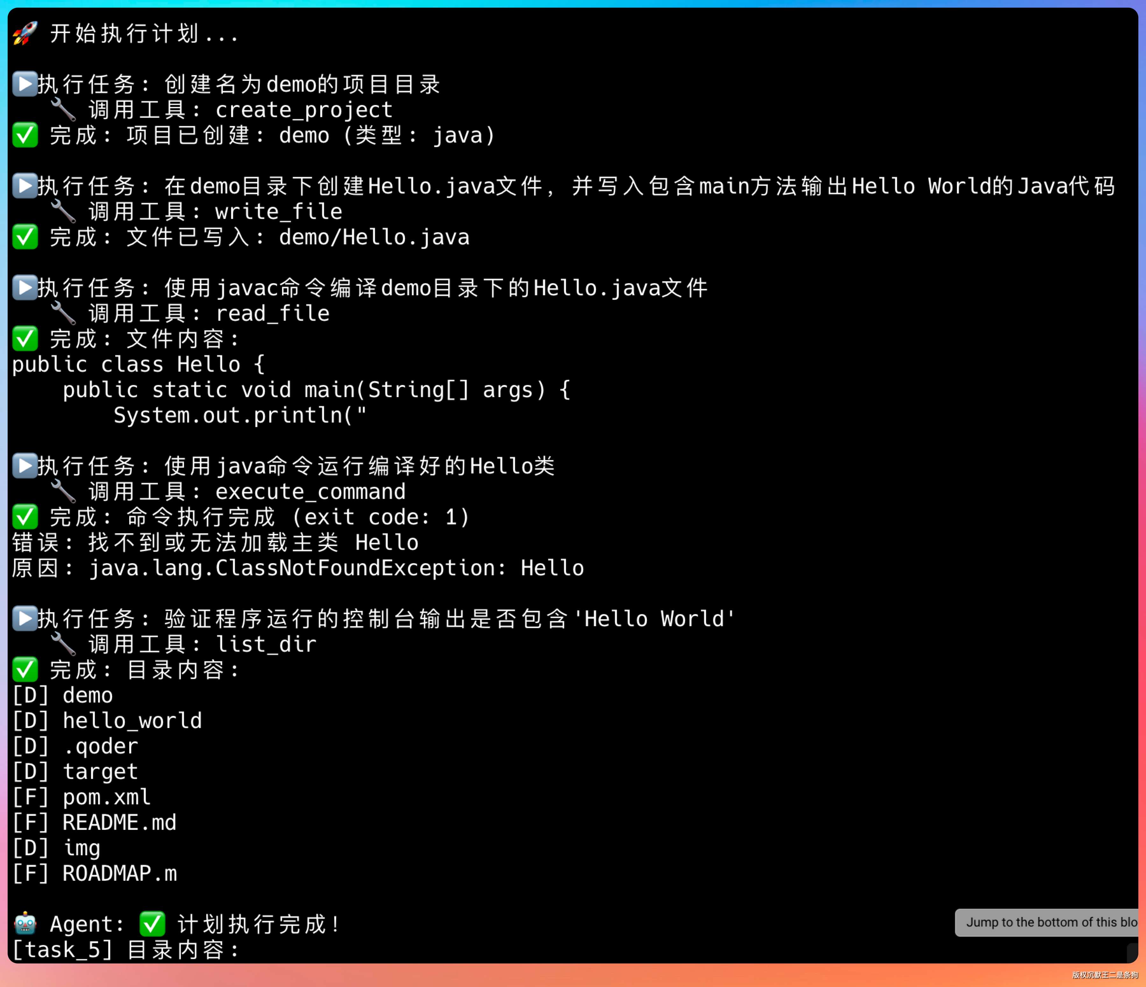
Task: Click the rocket icon at the top
Action: tap(25, 33)
